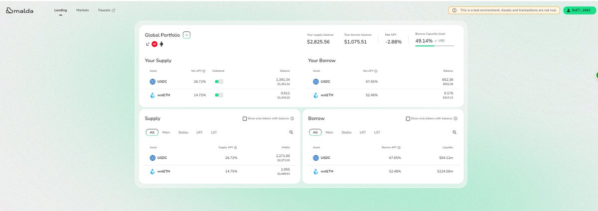Check 'Show only tokens with balance' in Supply
598x211 pixels.
pos(245,118)
